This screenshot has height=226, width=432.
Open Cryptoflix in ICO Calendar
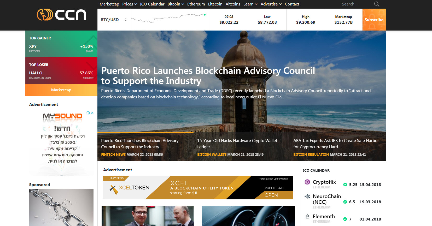tap(324, 182)
